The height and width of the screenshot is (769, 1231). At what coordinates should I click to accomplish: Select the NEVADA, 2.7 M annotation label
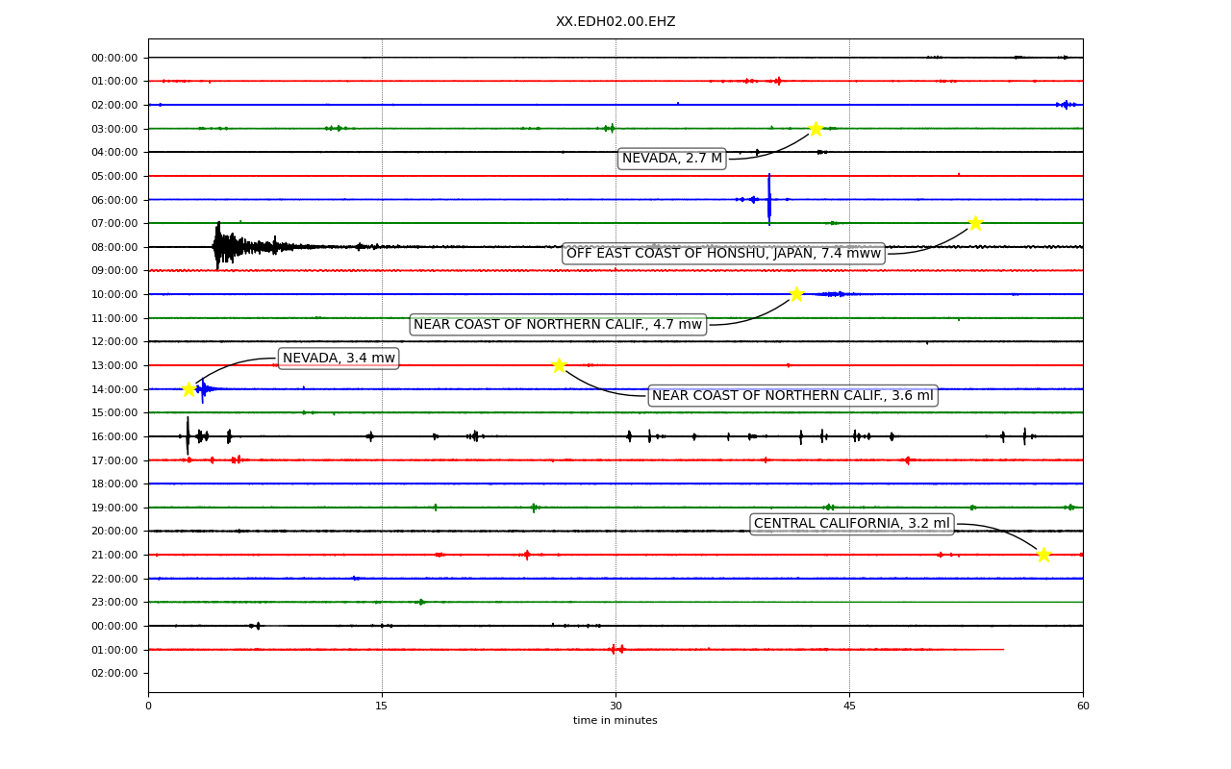pyautogui.click(x=672, y=159)
